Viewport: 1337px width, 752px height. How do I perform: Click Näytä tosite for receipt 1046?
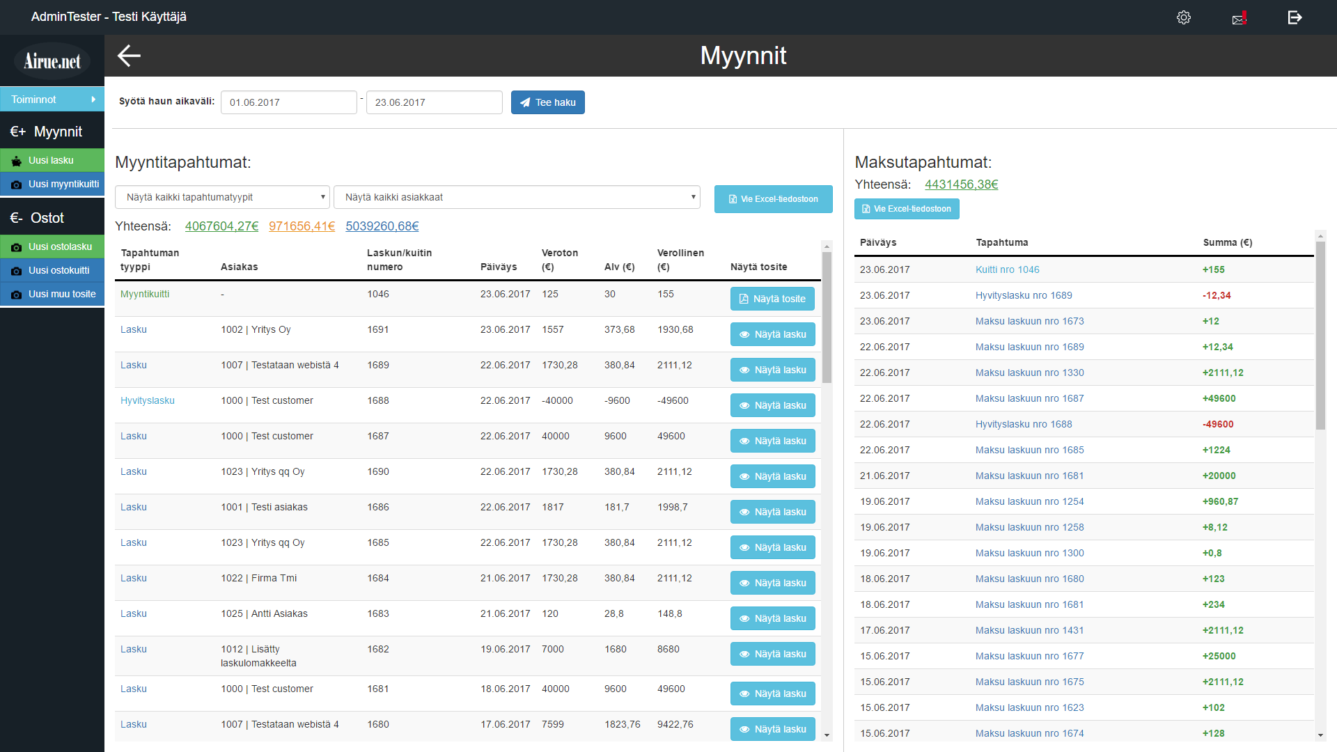pos(772,299)
